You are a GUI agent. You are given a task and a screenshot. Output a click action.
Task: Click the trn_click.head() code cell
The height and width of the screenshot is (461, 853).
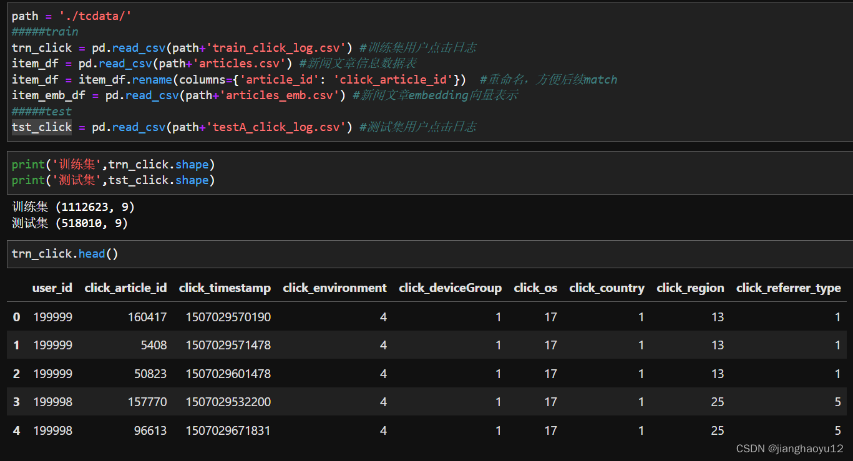pos(429,254)
